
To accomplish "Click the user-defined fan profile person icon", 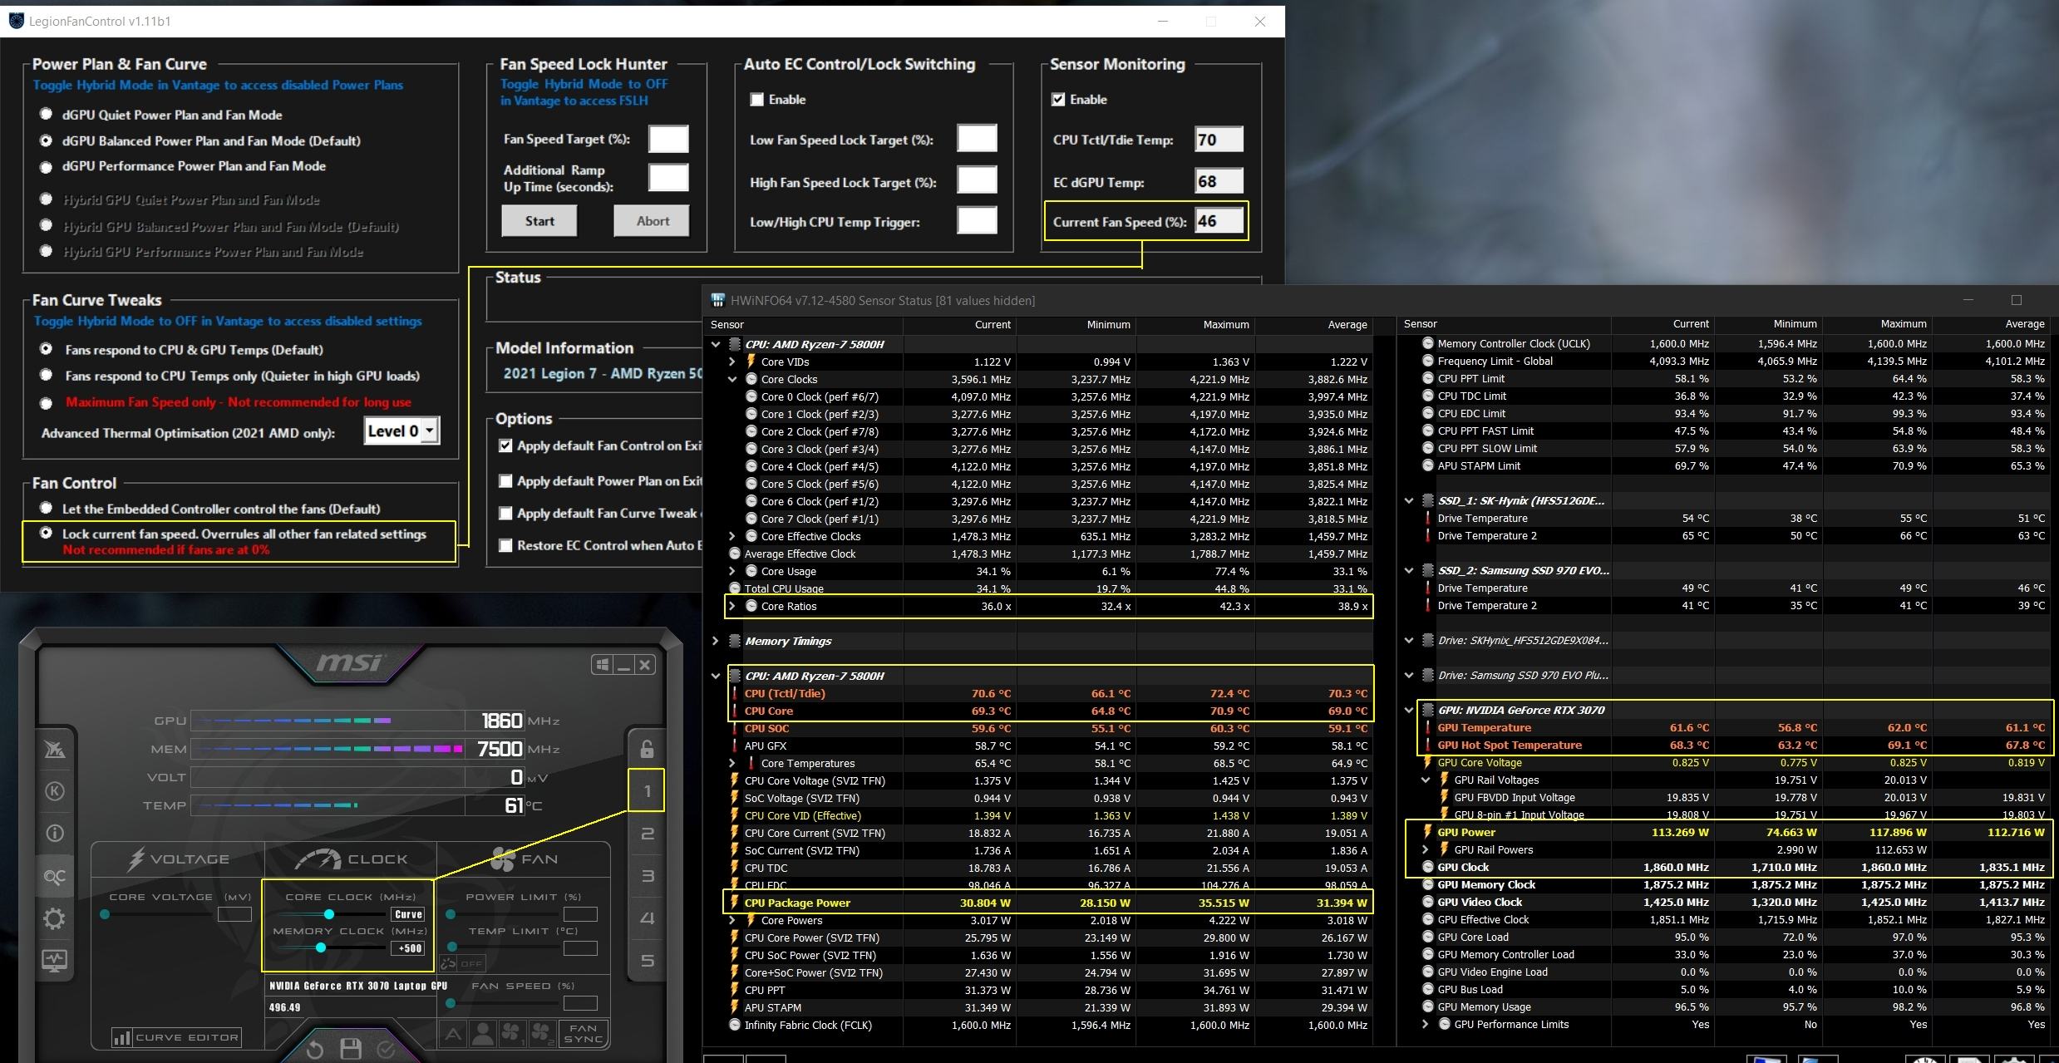I will (482, 1034).
